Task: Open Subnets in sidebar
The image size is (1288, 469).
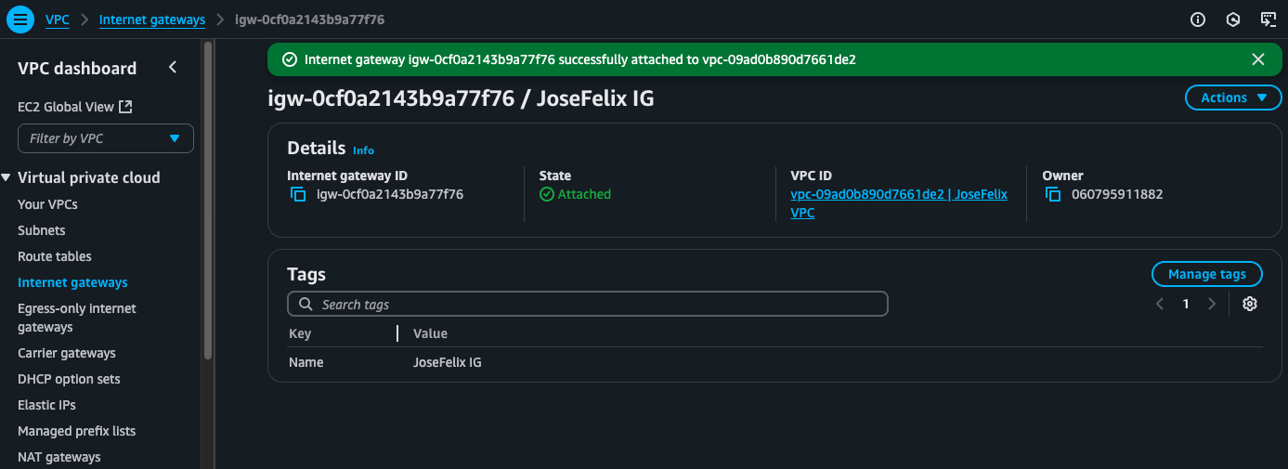Action: [x=42, y=230]
